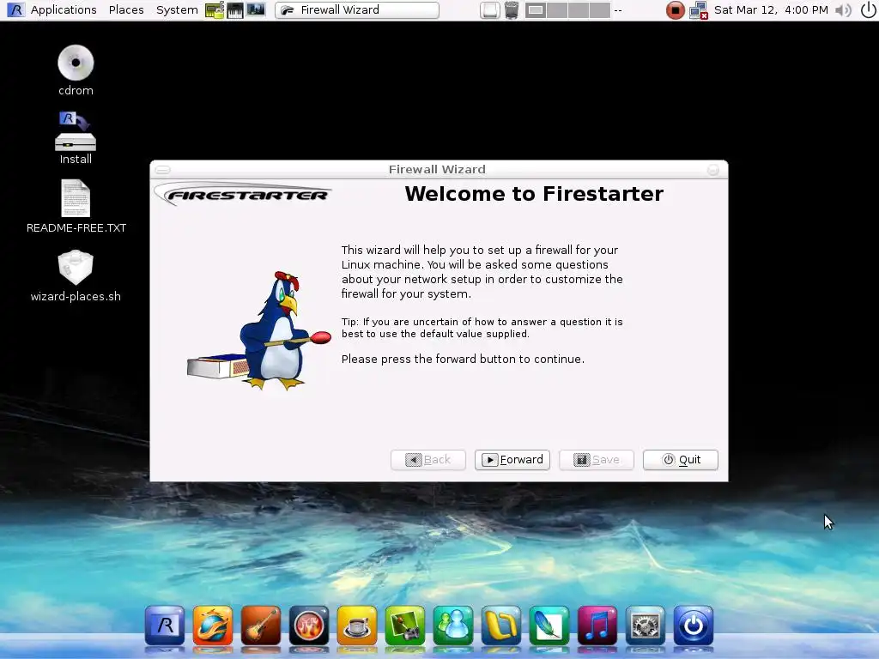Viewport: 879px width, 659px height.
Task: Click the date and time clock
Action: (x=771, y=10)
